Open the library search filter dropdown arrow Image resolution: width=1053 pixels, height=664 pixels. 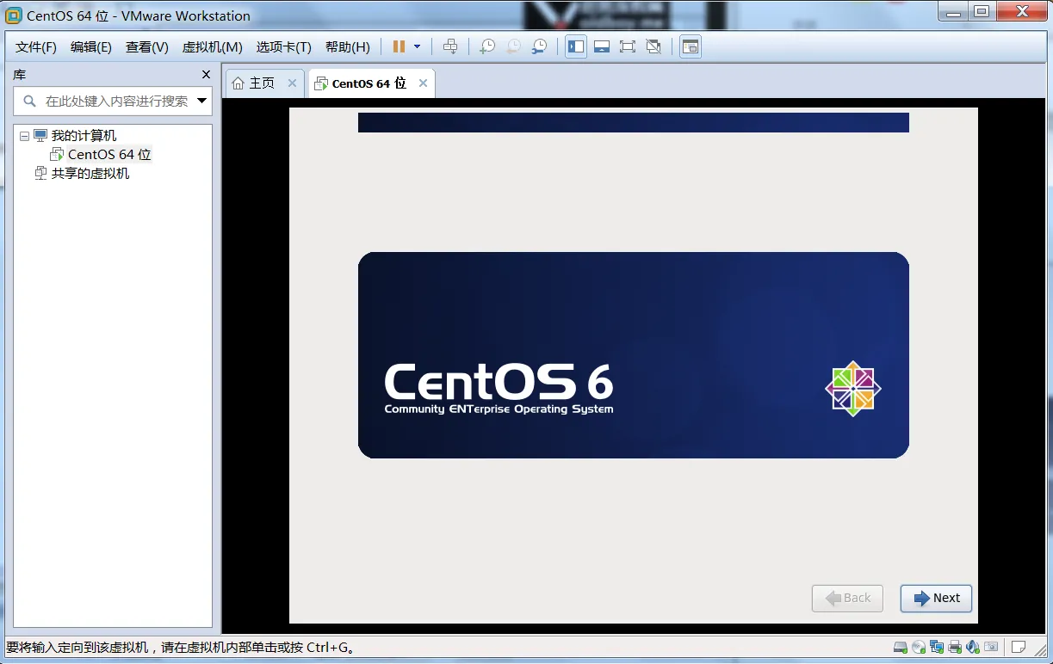(202, 101)
